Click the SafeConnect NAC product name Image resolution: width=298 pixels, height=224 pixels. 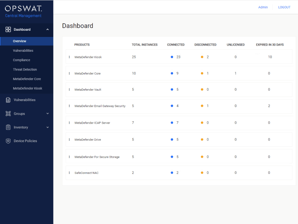[x=87, y=173]
